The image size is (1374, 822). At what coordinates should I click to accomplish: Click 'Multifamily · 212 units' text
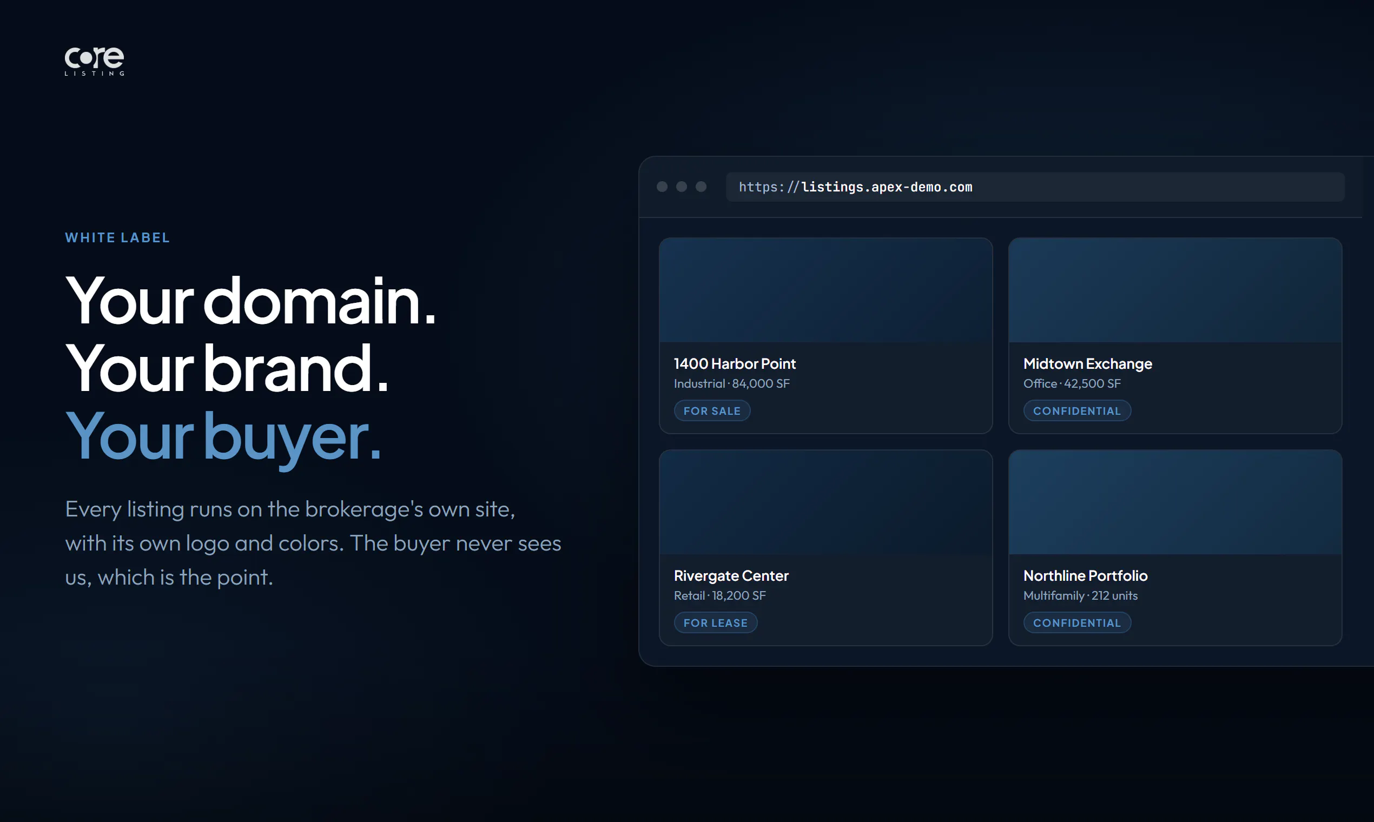[x=1080, y=595]
